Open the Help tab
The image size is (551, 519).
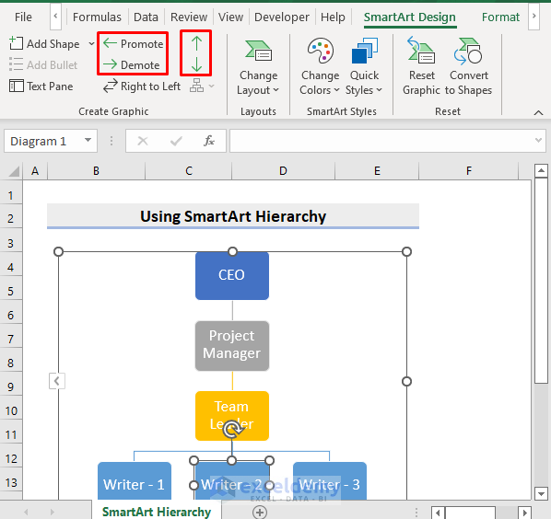pos(333,17)
